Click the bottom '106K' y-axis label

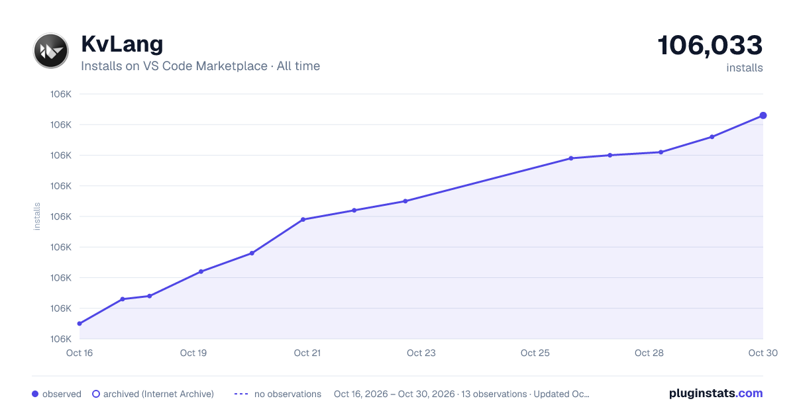(x=60, y=339)
